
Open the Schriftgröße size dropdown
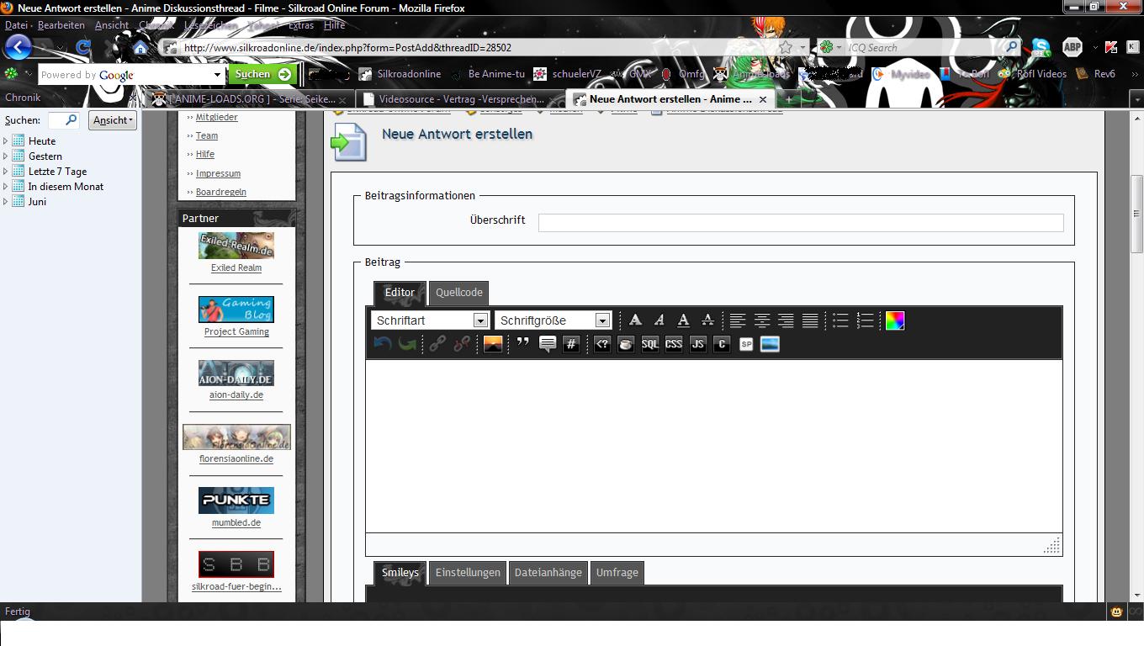[x=553, y=320]
